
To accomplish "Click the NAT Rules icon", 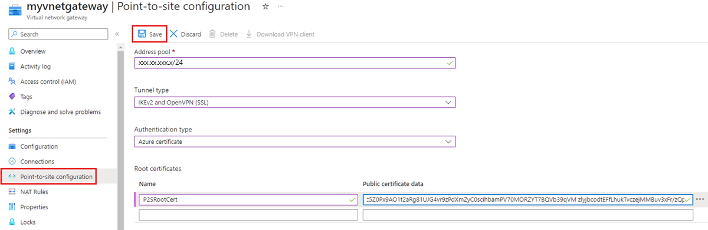I will point(12,192).
